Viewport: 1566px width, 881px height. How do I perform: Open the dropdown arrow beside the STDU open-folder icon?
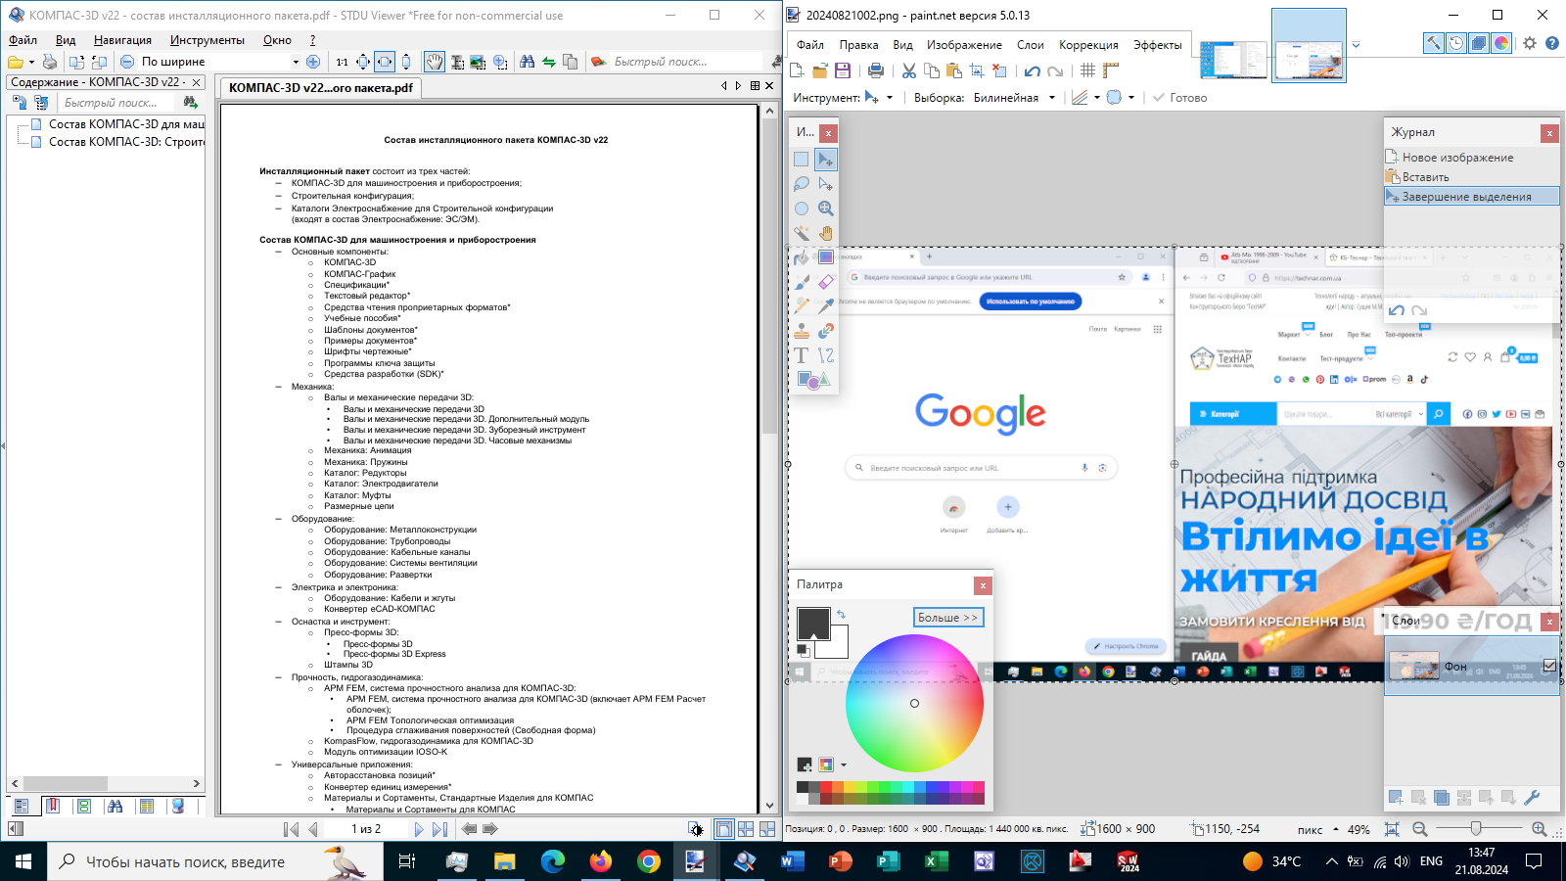click(31, 62)
